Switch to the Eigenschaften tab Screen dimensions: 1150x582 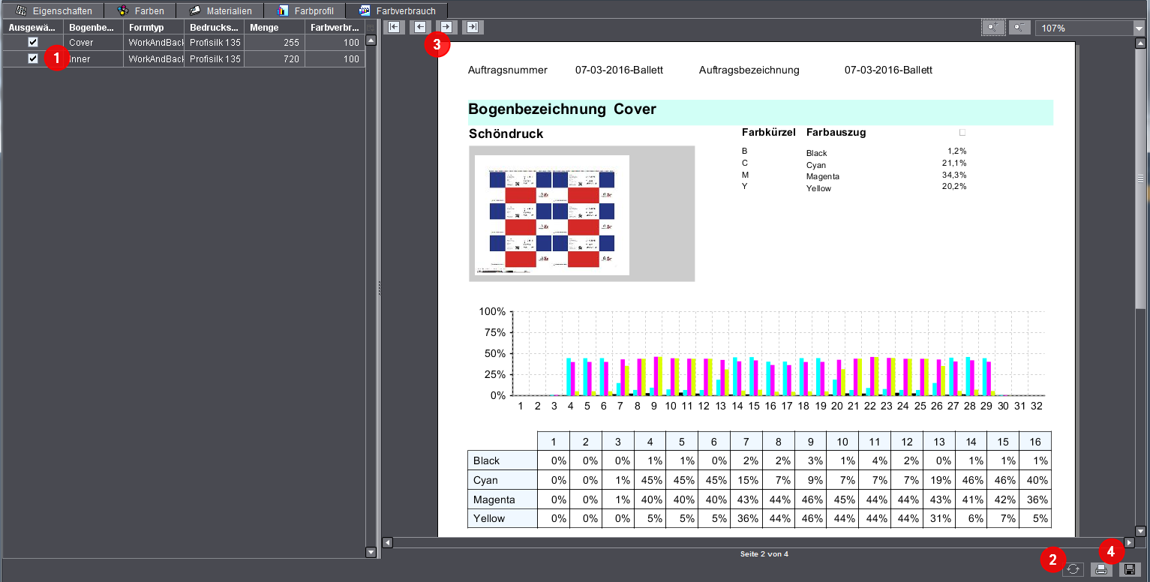(54, 11)
